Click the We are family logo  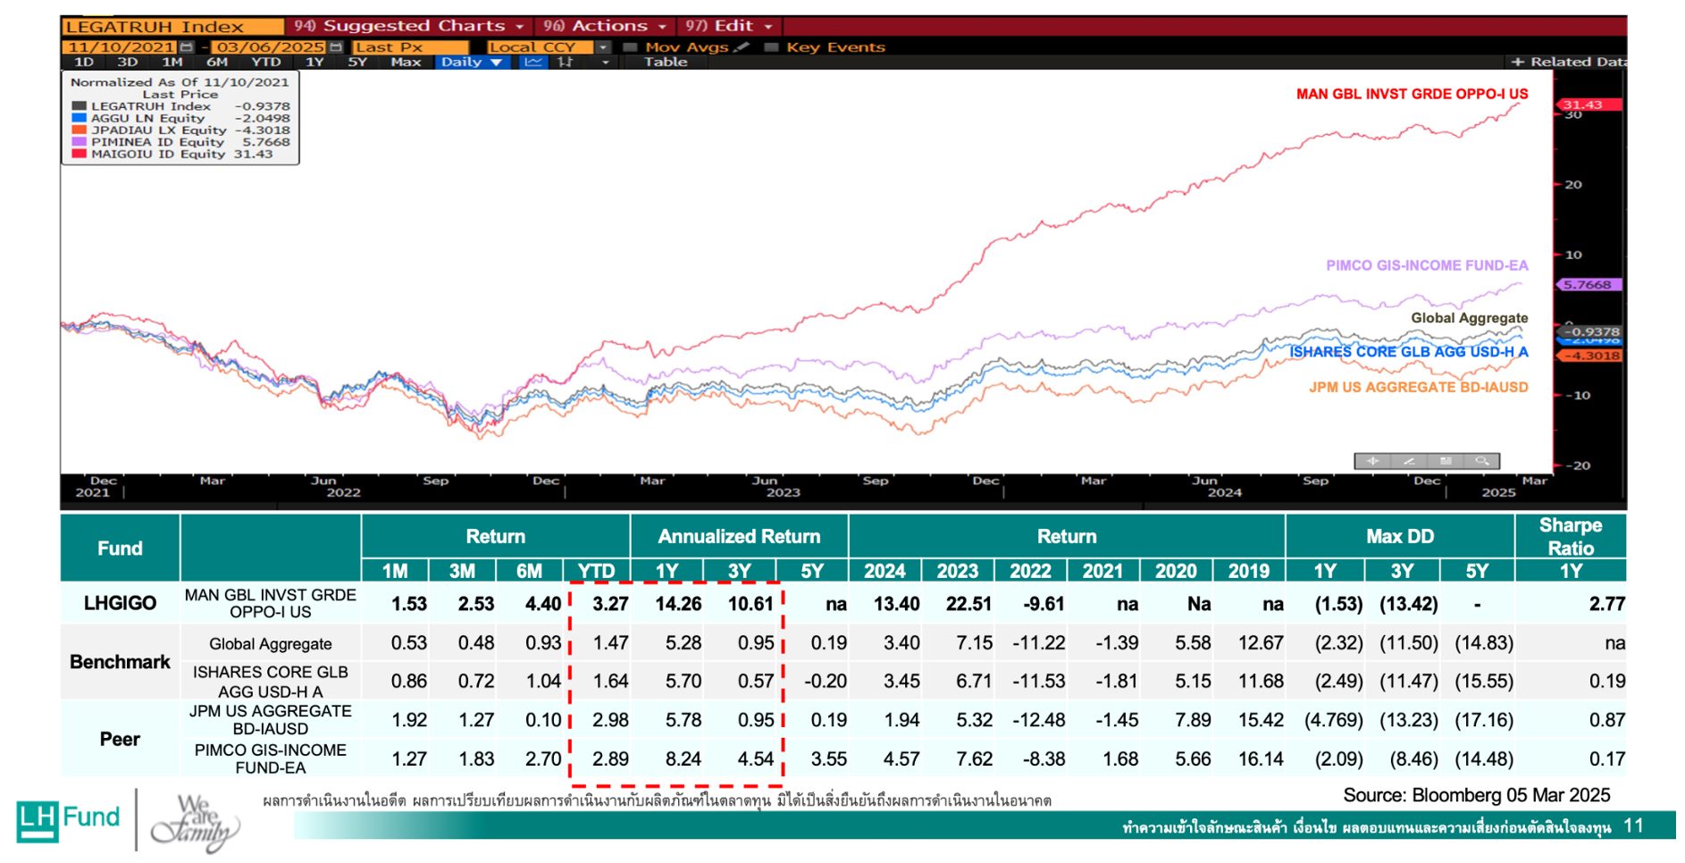click(x=196, y=823)
